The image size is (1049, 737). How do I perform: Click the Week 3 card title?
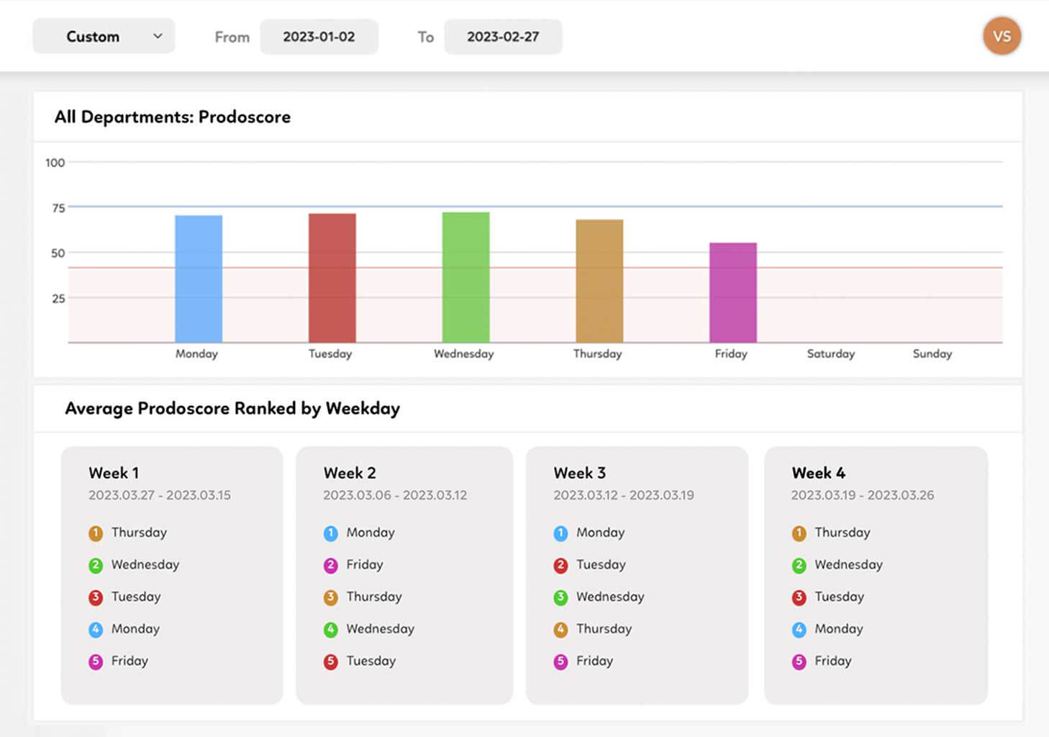[x=580, y=473]
